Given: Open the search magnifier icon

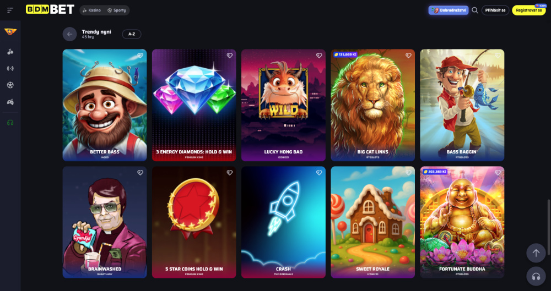Looking at the screenshot, I should 475,10.
